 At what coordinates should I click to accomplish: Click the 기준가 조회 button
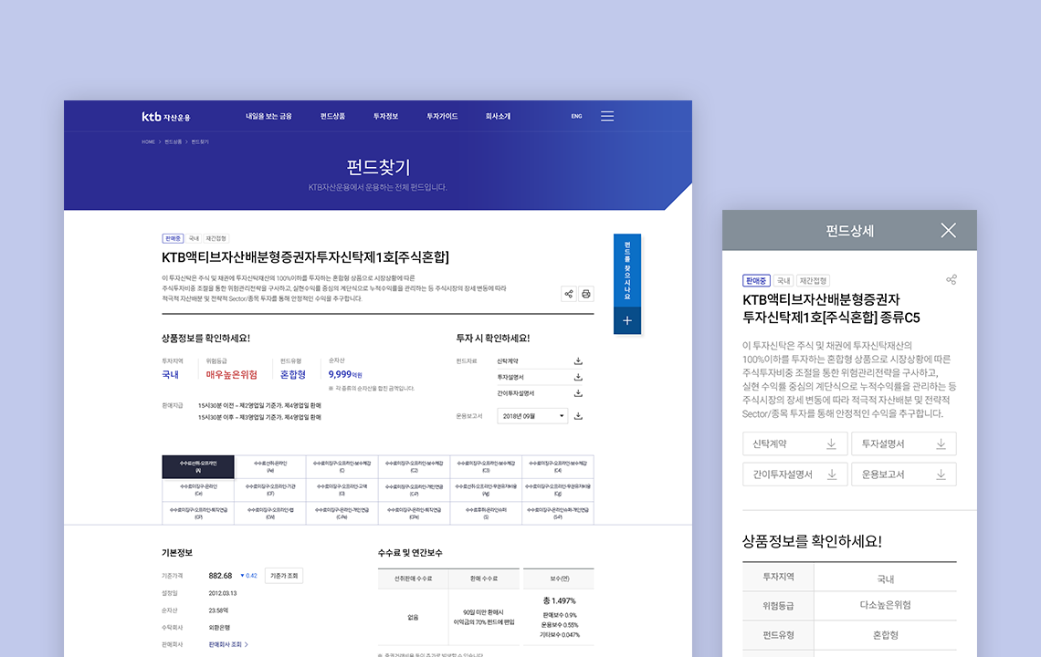pyautogui.click(x=284, y=576)
